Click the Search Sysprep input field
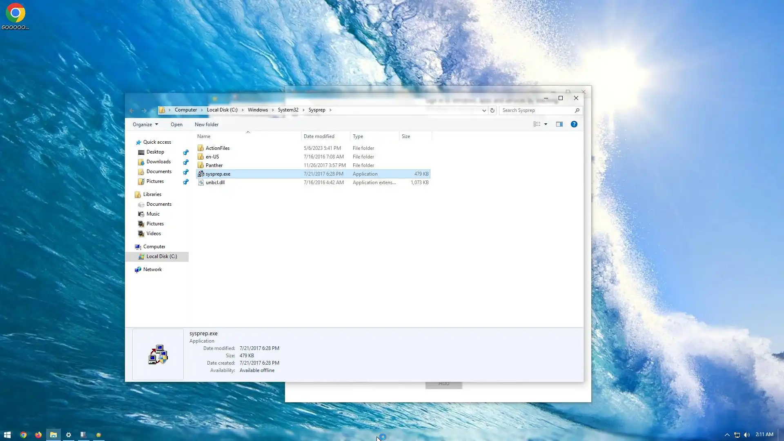Viewport: 784px width, 441px height. pyautogui.click(x=535, y=110)
